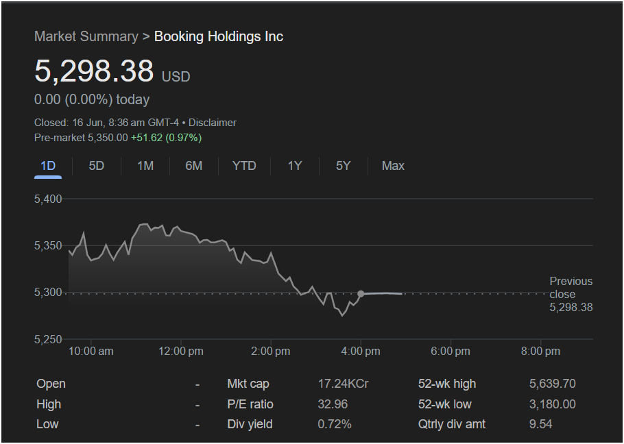Screen dimensions: 624x444
Task: Select the 1D time range tab
Action: 48,166
